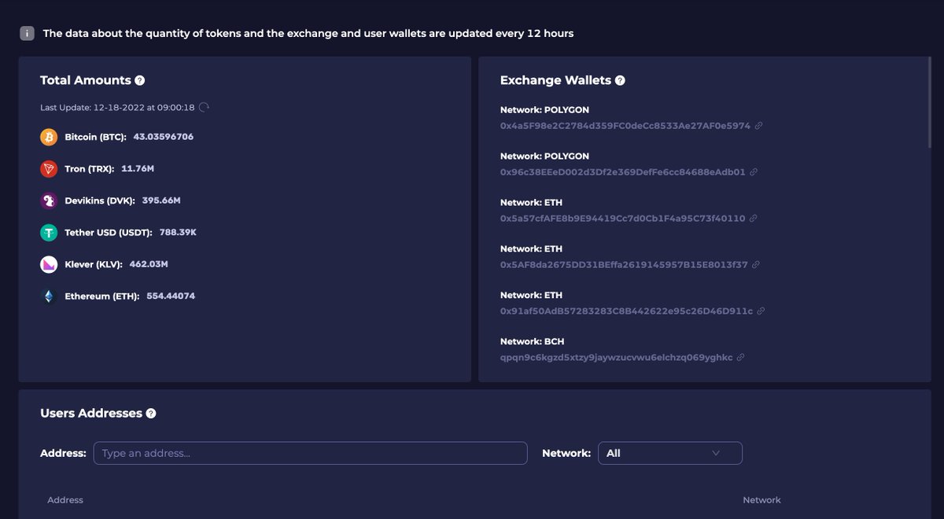944x519 pixels.
Task: Click the 'Address:' label before the search field
Action: click(x=63, y=453)
